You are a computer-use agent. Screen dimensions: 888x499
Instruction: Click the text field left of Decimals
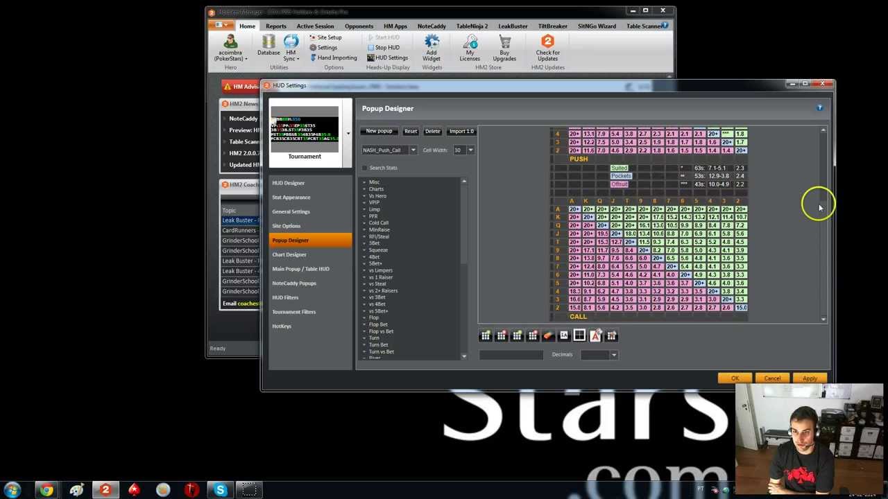point(511,354)
